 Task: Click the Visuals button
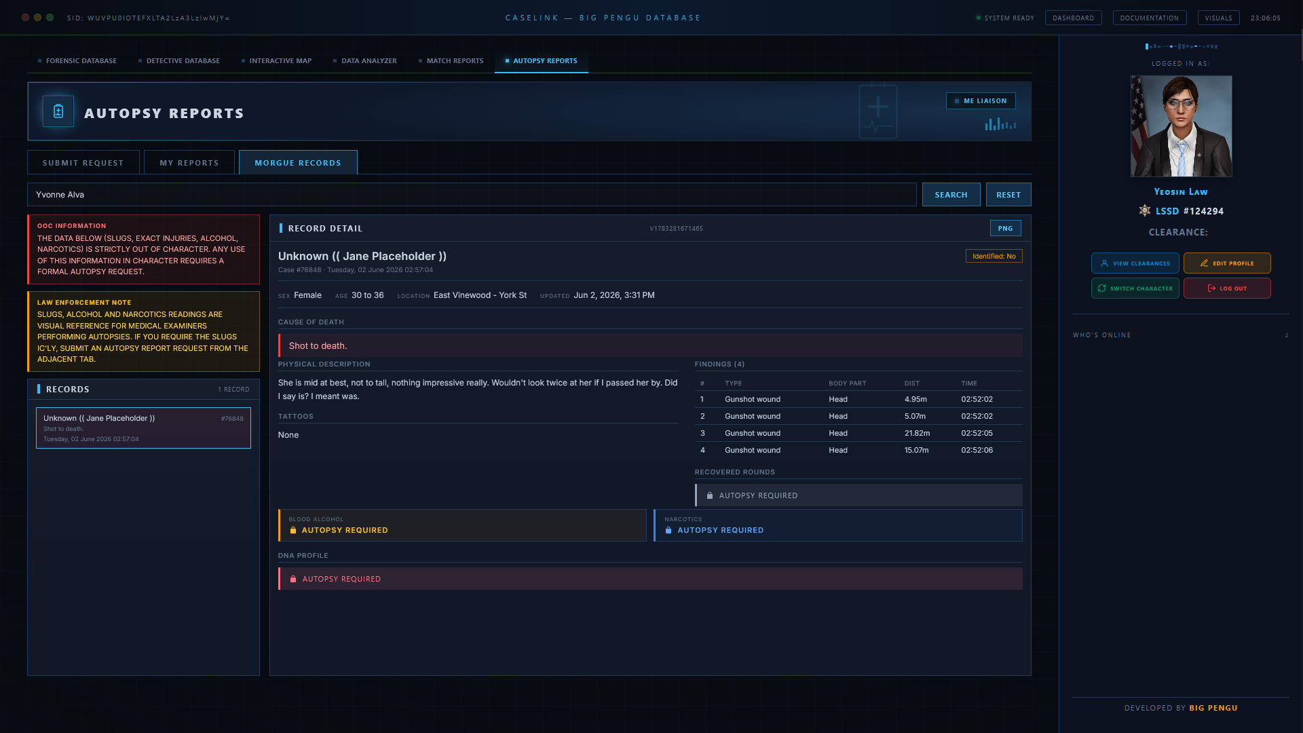(x=1218, y=18)
